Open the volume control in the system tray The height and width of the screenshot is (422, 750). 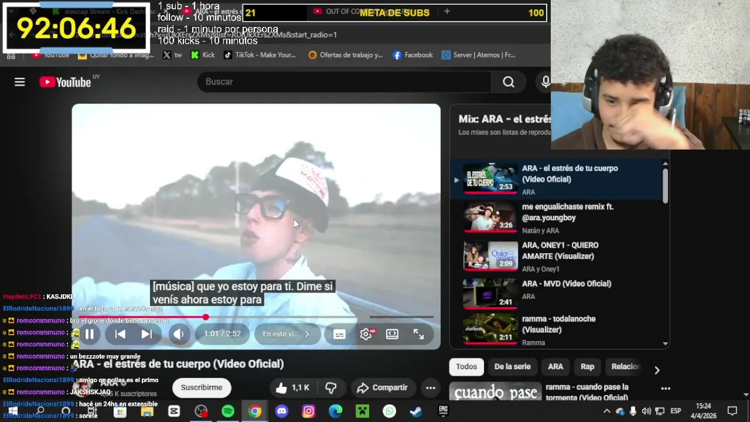(x=646, y=411)
